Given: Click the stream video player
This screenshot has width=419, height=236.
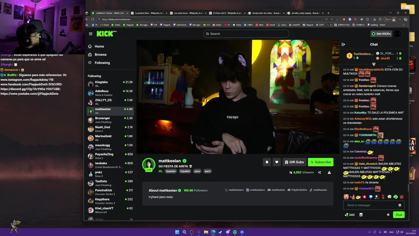Looking at the screenshot, I should click(238, 97).
